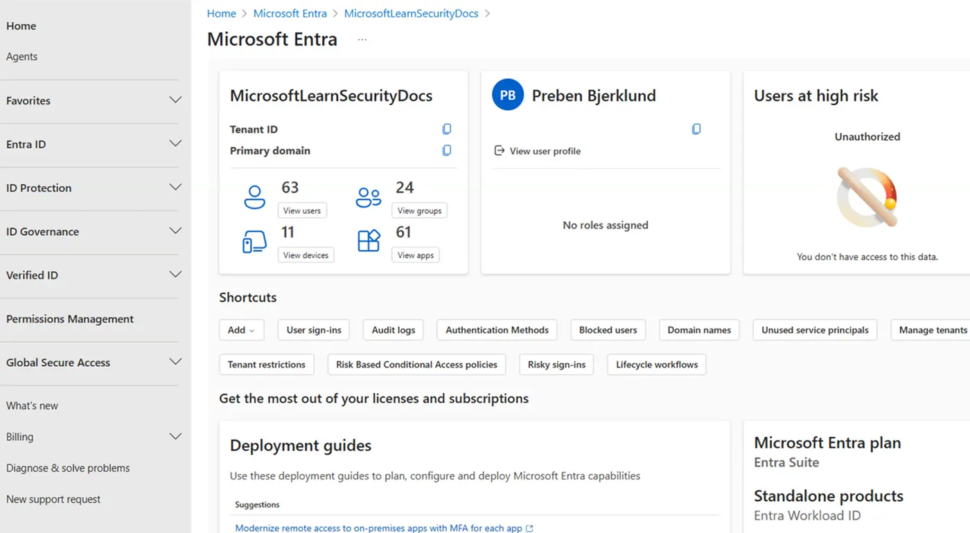970x533 pixels.
Task: Open New support request
Action: (53, 499)
